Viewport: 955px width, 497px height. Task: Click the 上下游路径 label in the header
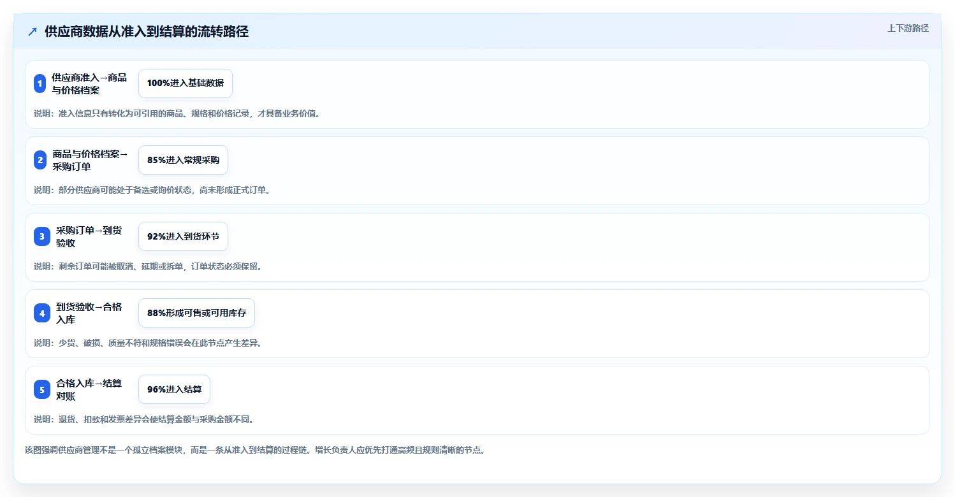tap(908, 28)
